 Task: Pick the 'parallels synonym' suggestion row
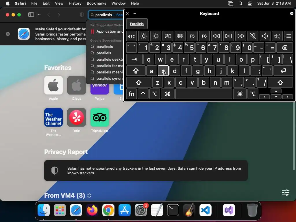click(105, 79)
